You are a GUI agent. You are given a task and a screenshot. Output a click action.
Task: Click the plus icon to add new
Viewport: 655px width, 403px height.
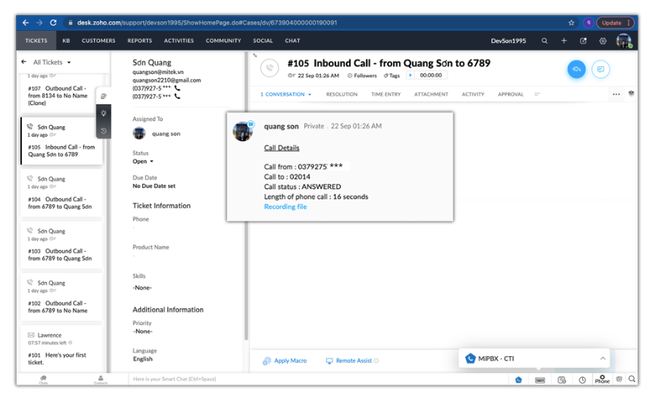564,41
